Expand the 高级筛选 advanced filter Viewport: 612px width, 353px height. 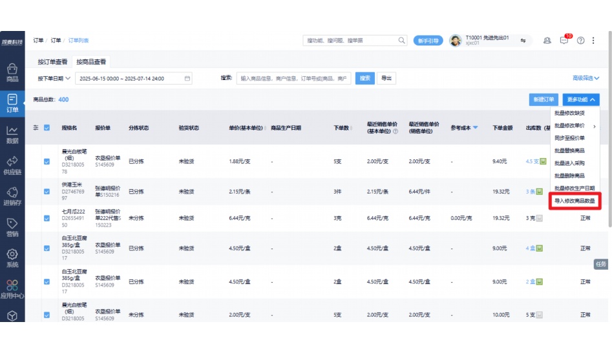pyautogui.click(x=586, y=78)
